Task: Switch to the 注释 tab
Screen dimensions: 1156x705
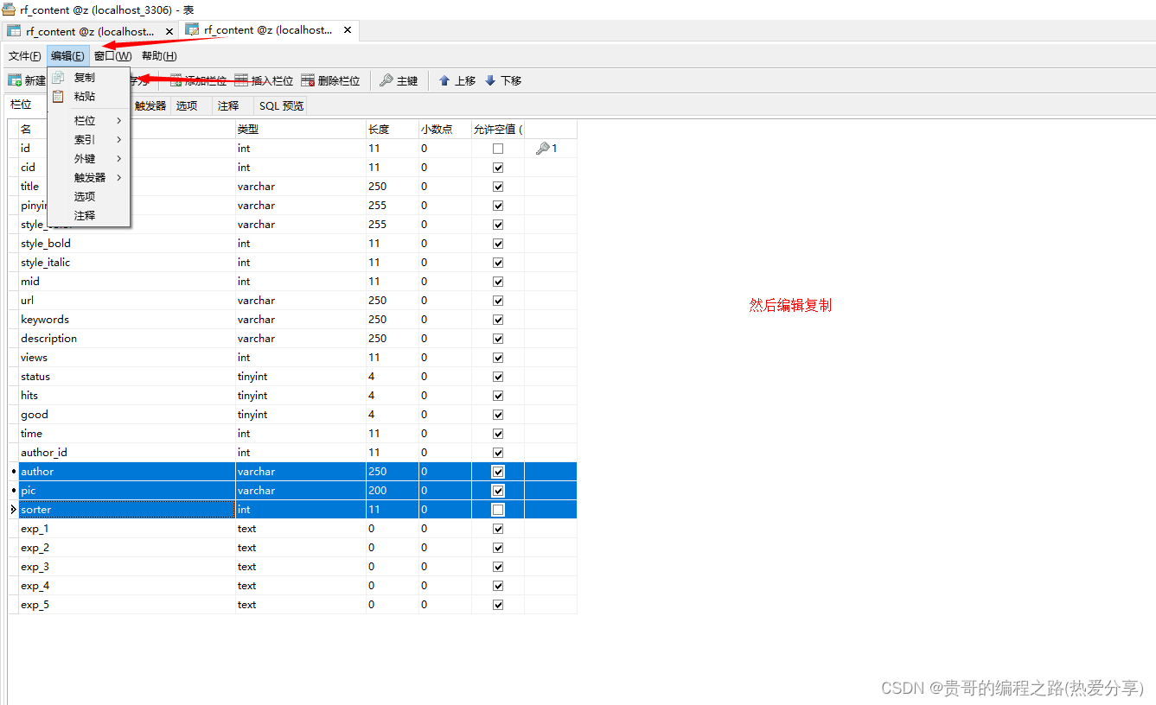Action: (228, 106)
